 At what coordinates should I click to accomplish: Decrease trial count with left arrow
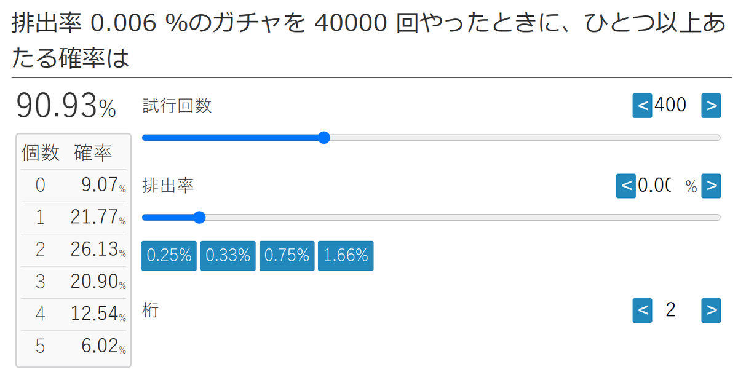click(x=642, y=106)
